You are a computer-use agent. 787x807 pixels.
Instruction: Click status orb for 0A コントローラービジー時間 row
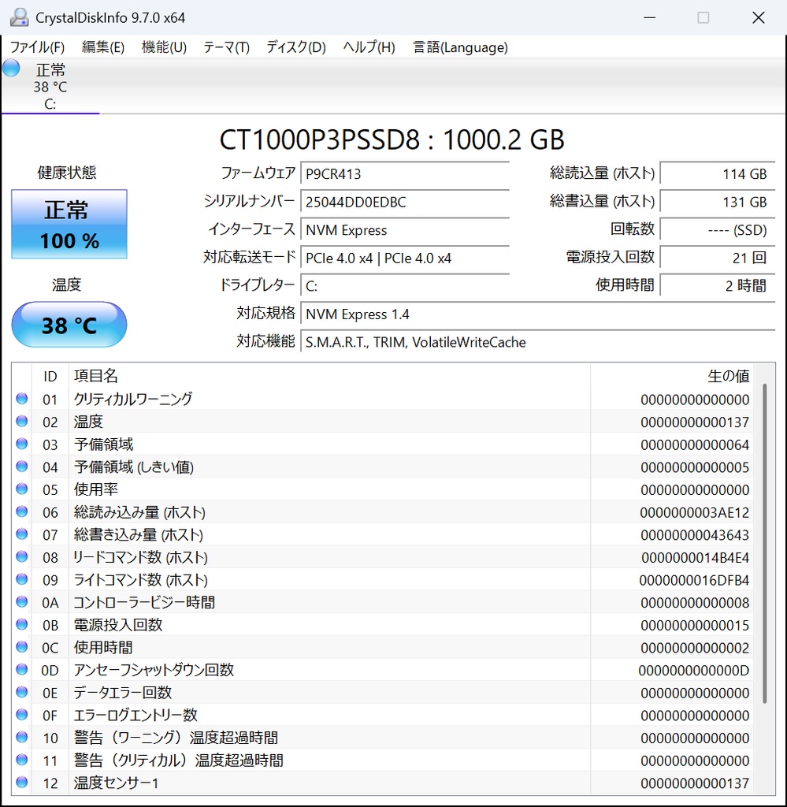pos(21,601)
